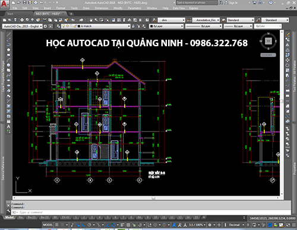Viewport: 297px width, 230px height.
Task: Open the ByLayer lineweight dropdown
Action: coord(238,26)
